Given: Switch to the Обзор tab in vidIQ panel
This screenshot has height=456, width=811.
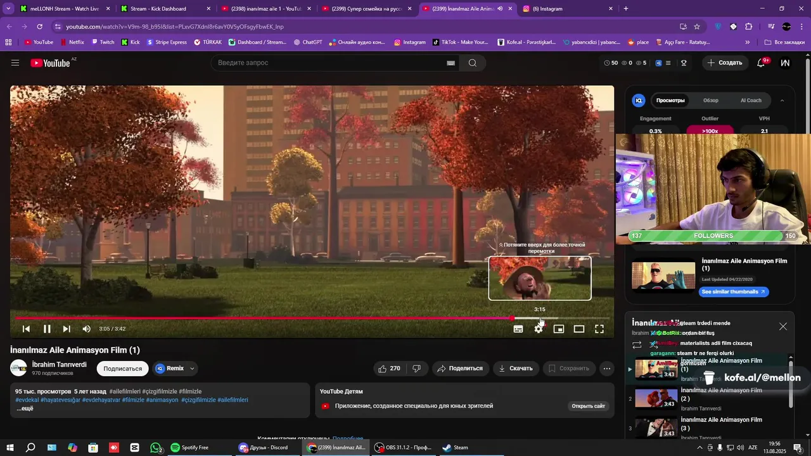Looking at the screenshot, I should coord(711,100).
